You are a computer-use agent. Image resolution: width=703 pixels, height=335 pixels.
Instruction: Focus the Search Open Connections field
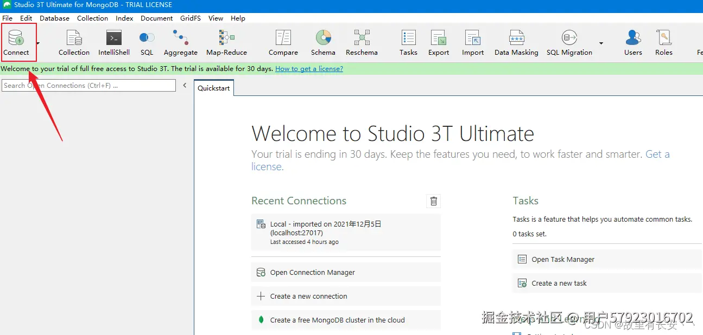point(89,86)
